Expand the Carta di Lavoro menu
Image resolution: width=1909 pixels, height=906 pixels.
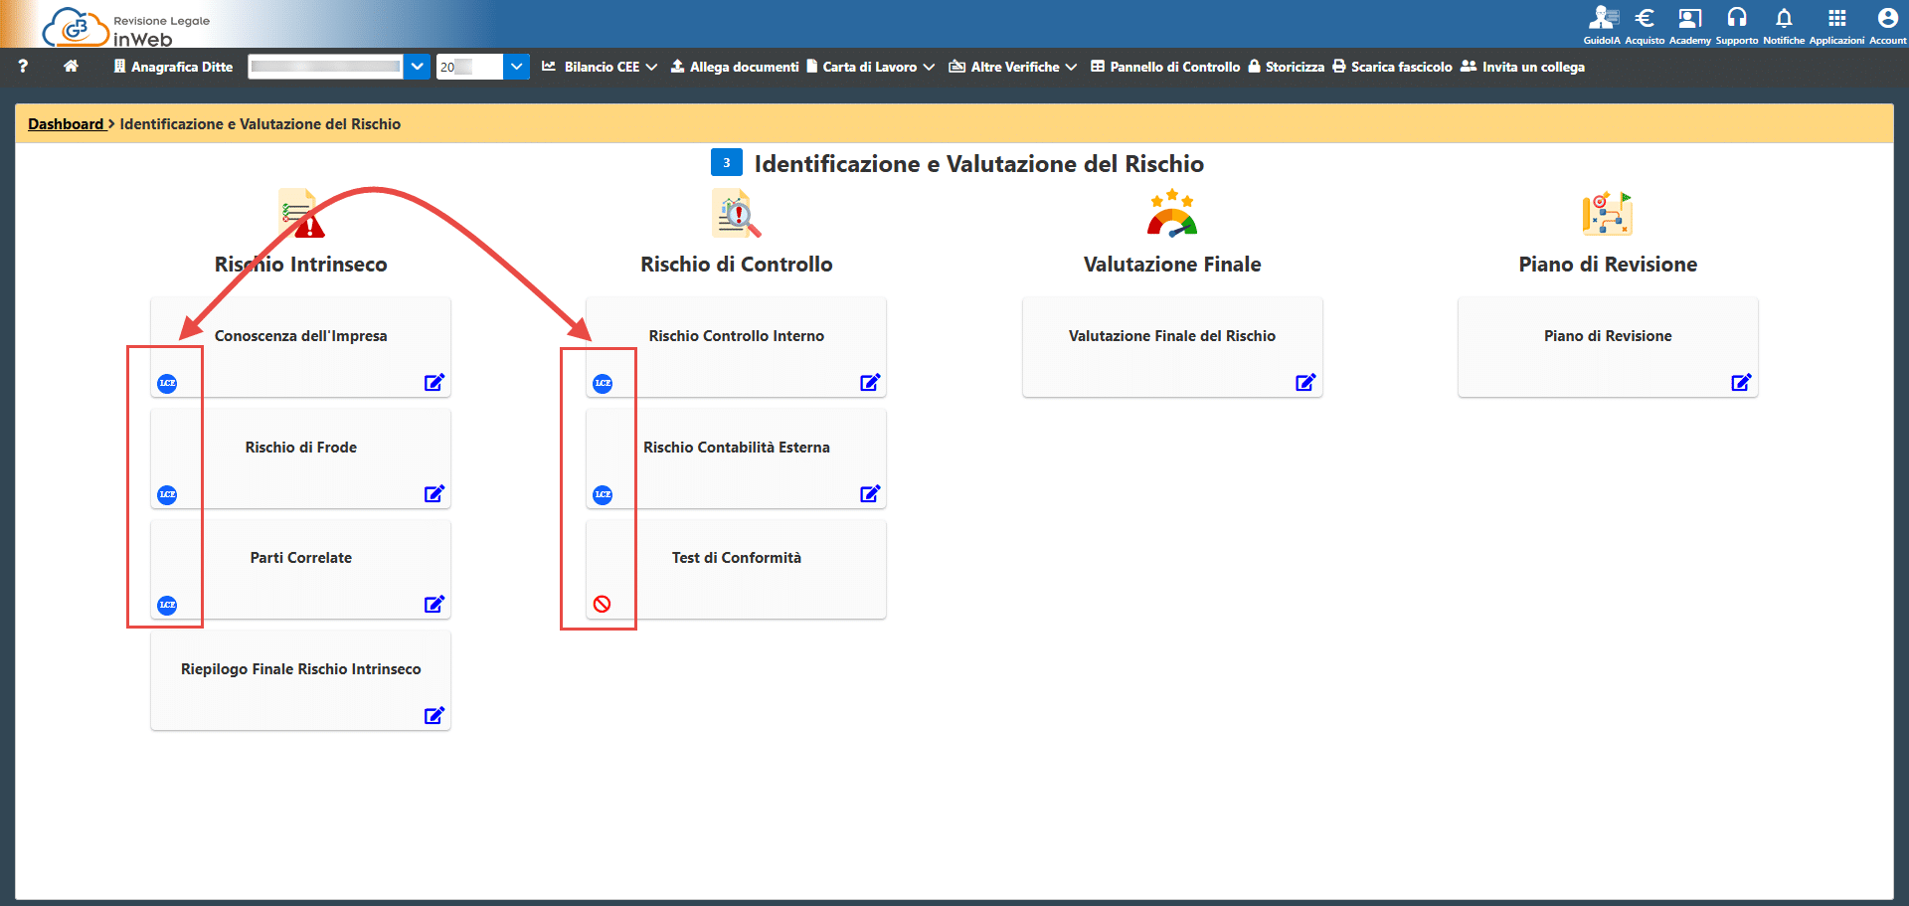[870, 67]
